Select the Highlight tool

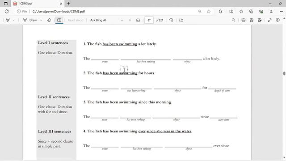click(x=8, y=20)
